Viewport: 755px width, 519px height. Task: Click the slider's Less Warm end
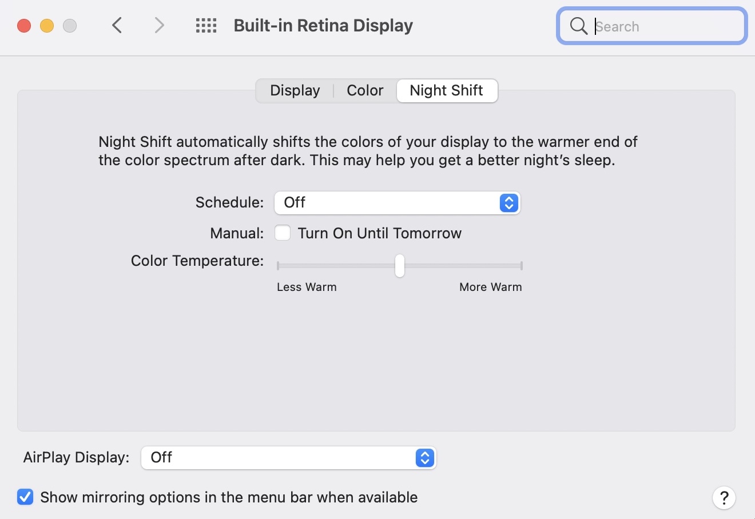pos(279,266)
